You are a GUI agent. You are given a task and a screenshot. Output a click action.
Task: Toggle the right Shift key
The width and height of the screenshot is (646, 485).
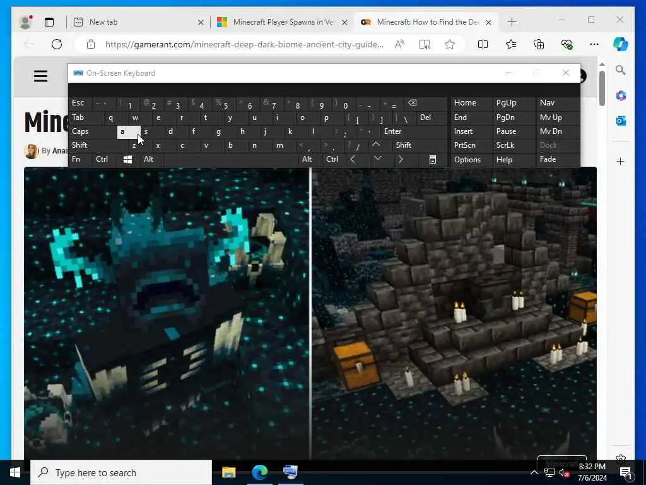(419, 145)
